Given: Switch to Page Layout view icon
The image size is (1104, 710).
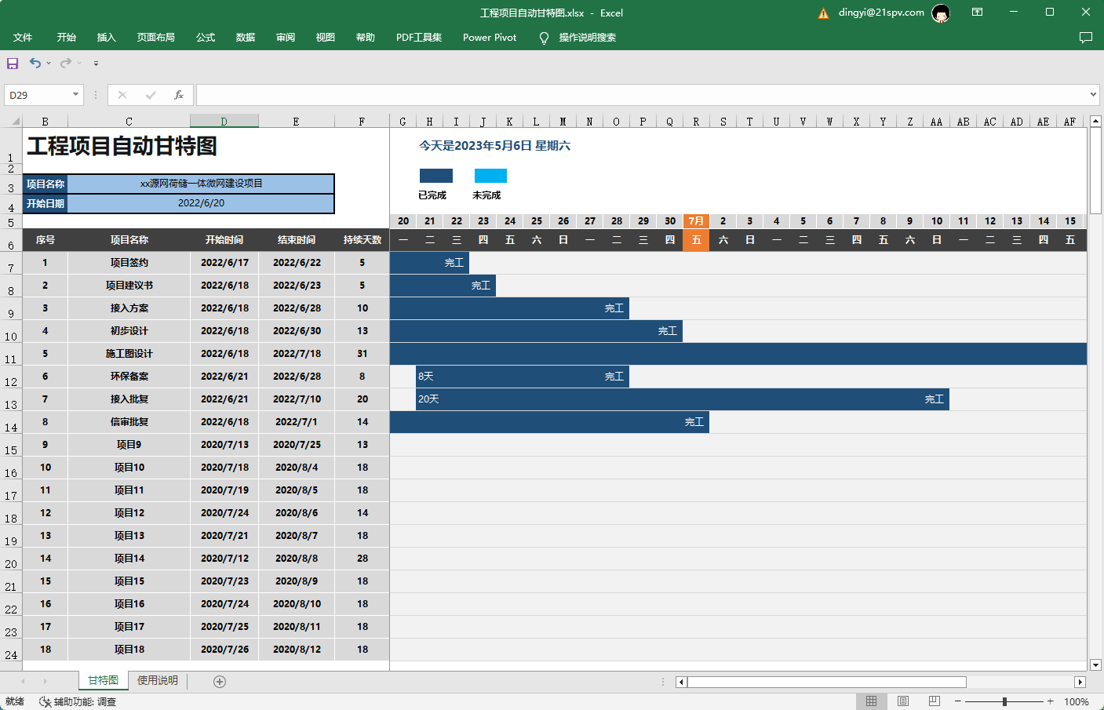Looking at the screenshot, I should point(903,701).
